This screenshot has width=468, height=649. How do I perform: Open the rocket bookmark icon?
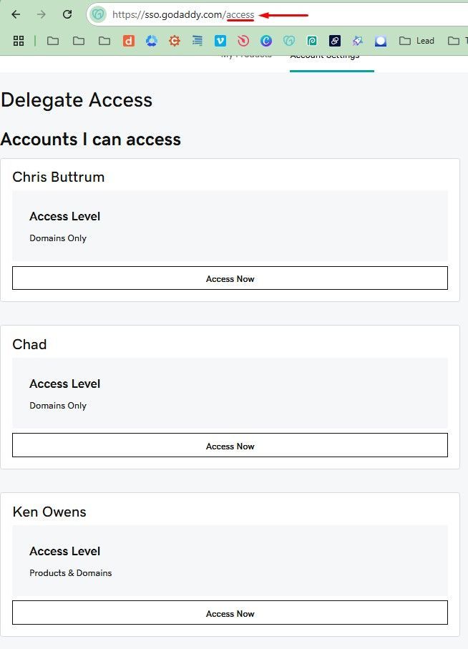(358, 41)
